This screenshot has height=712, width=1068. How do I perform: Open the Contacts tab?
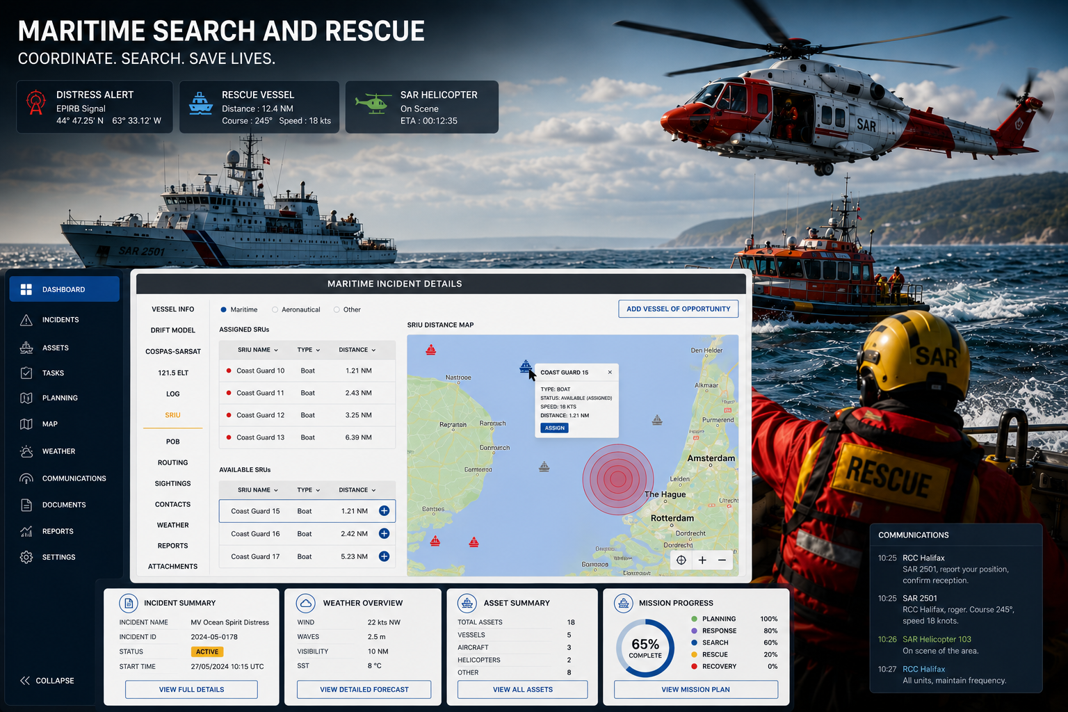[x=173, y=504]
